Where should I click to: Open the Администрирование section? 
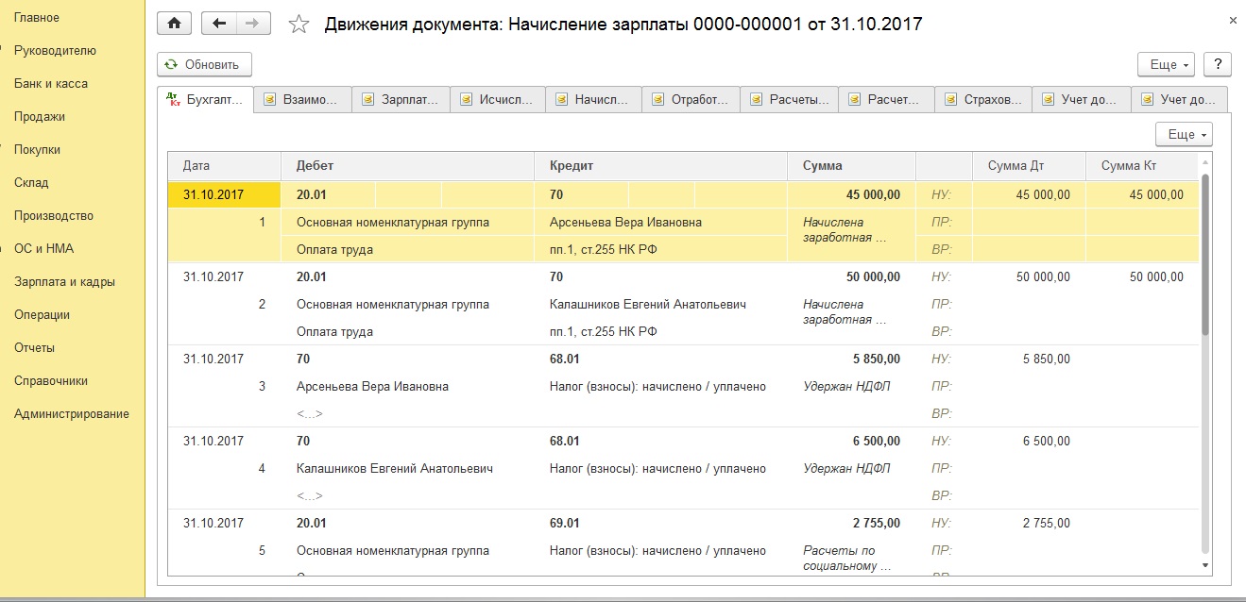coord(72,413)
